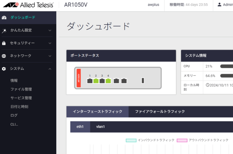The image size is (233, 154).
Task: Click the globe icon for ネットワーク
Action: coord(4,56)
